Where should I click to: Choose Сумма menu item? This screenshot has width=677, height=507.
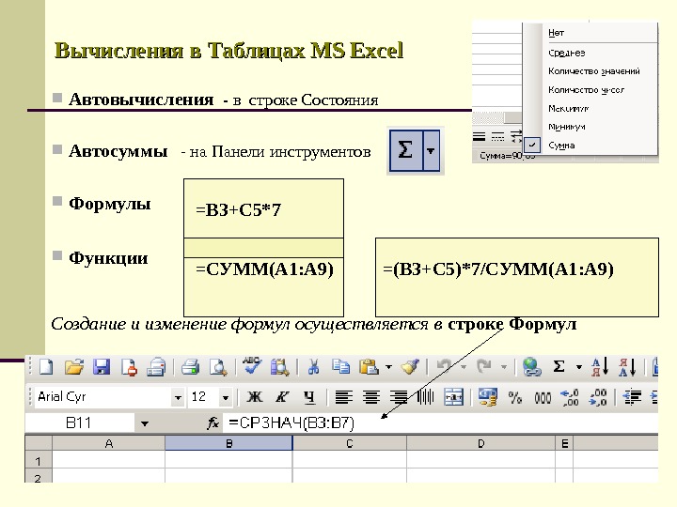point(561,146)
